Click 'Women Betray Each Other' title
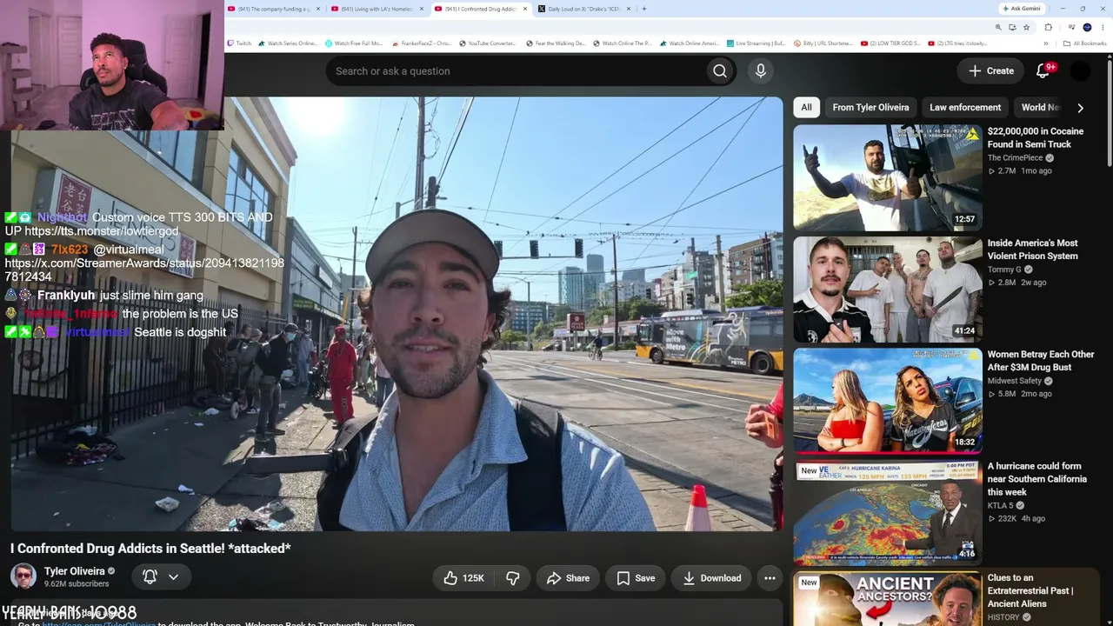The height and width of the screenshot is (626, 1113). point(1041,361)
